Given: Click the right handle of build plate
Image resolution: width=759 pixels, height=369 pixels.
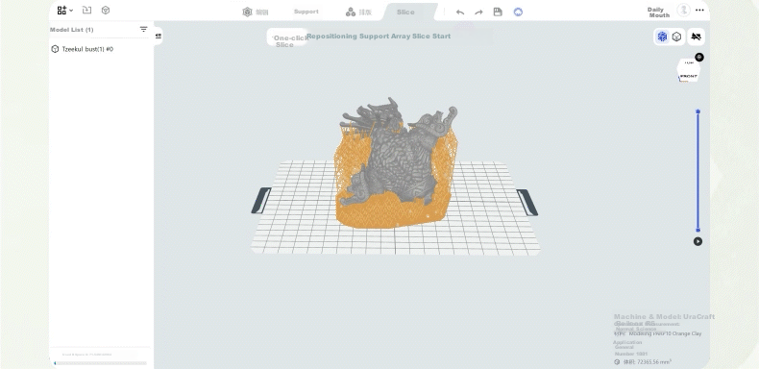Looking at the screenshot, I should tap(527, 203).
